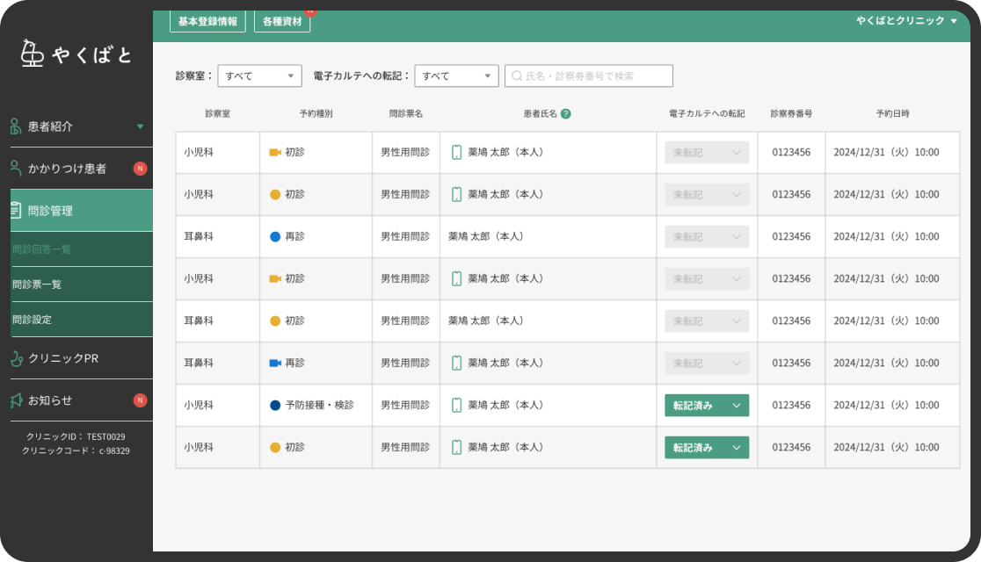Select 問診管理 in the sidebar
The width and height of the screenshot is (981, 562).
82,211
